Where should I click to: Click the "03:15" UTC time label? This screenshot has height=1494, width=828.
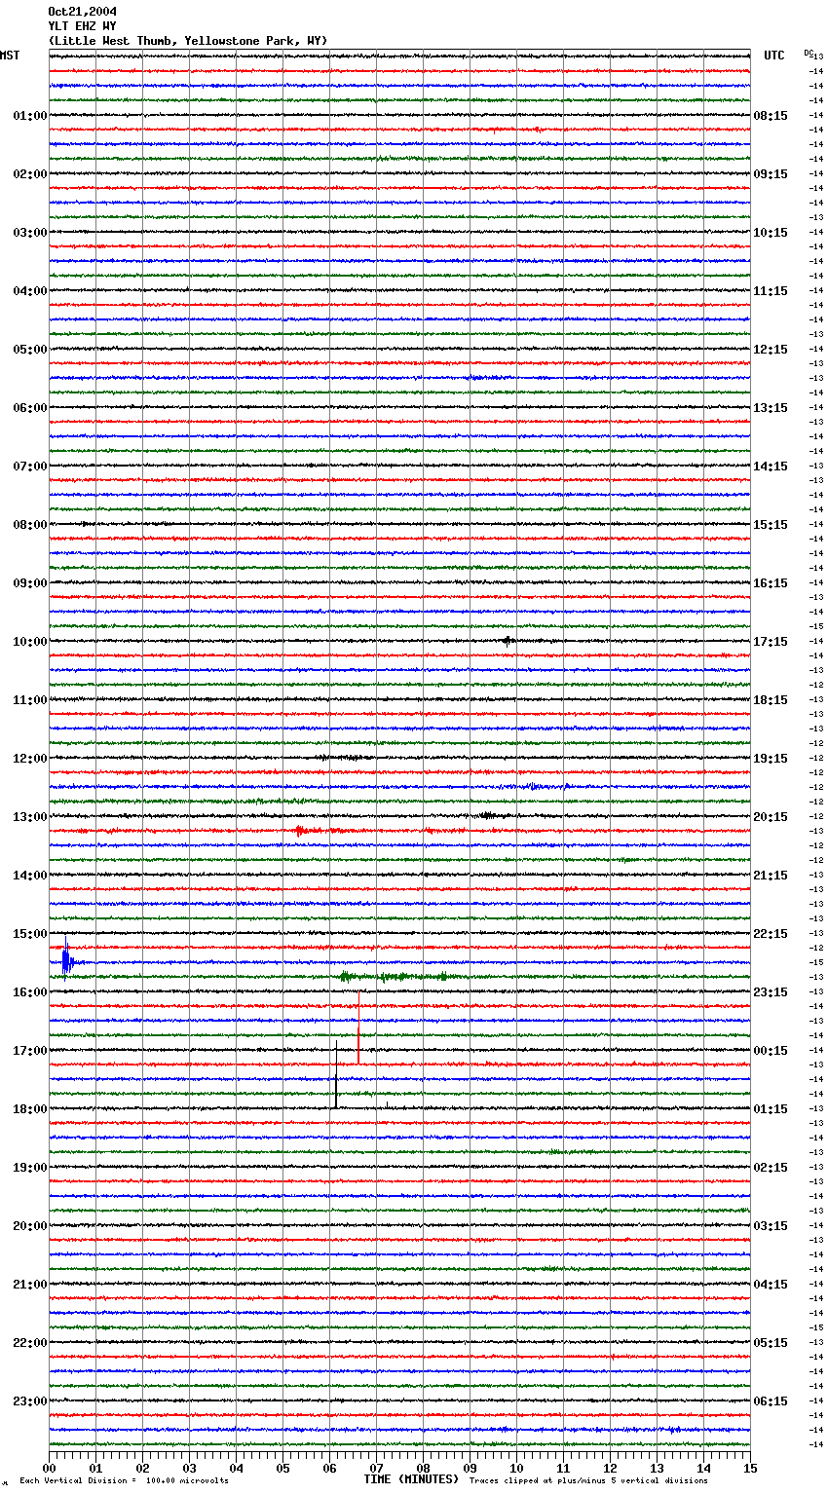click(771, 1226)
